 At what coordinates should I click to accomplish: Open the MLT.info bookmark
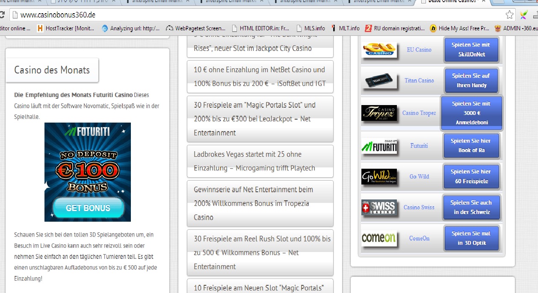pyautogui.click(x=345, y=29)
